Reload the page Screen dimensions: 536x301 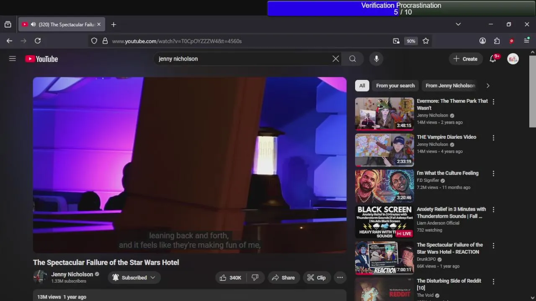pyautogui.click(x=38, y=41)
